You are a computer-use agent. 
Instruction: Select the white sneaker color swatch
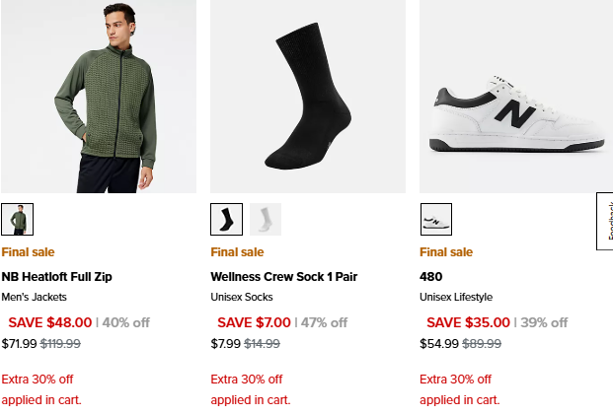(435, 219)
